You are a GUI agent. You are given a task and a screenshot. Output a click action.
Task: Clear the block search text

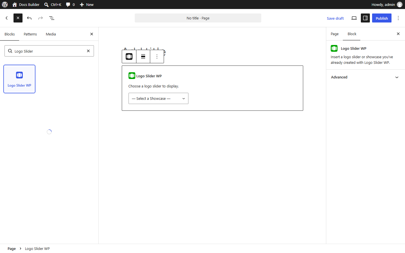click(x=88, y=51)
